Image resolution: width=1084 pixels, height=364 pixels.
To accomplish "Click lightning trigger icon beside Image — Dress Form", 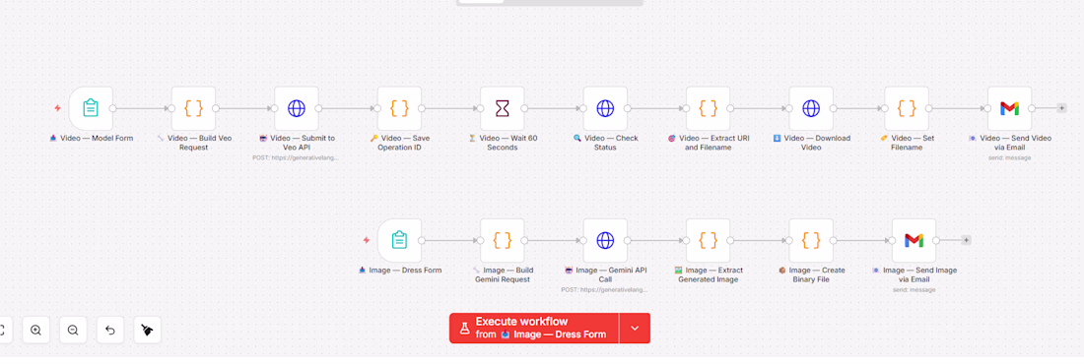I will (368, 240).
